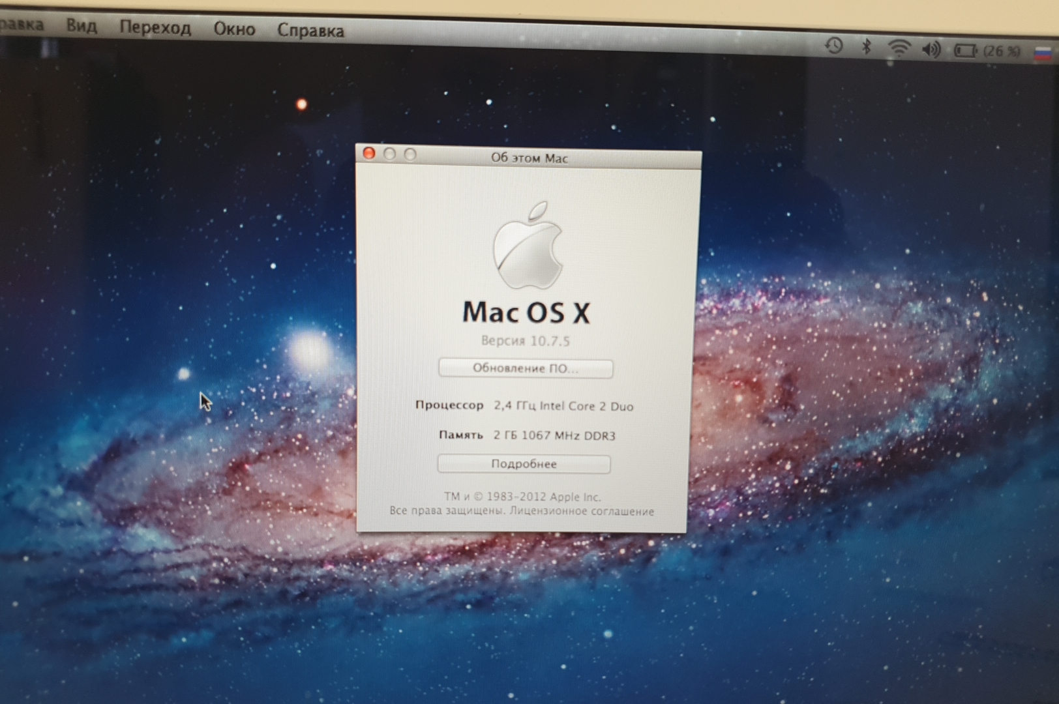Open the volume control icon
Screen dimensions: 1059x704
(x=931, y=49)
